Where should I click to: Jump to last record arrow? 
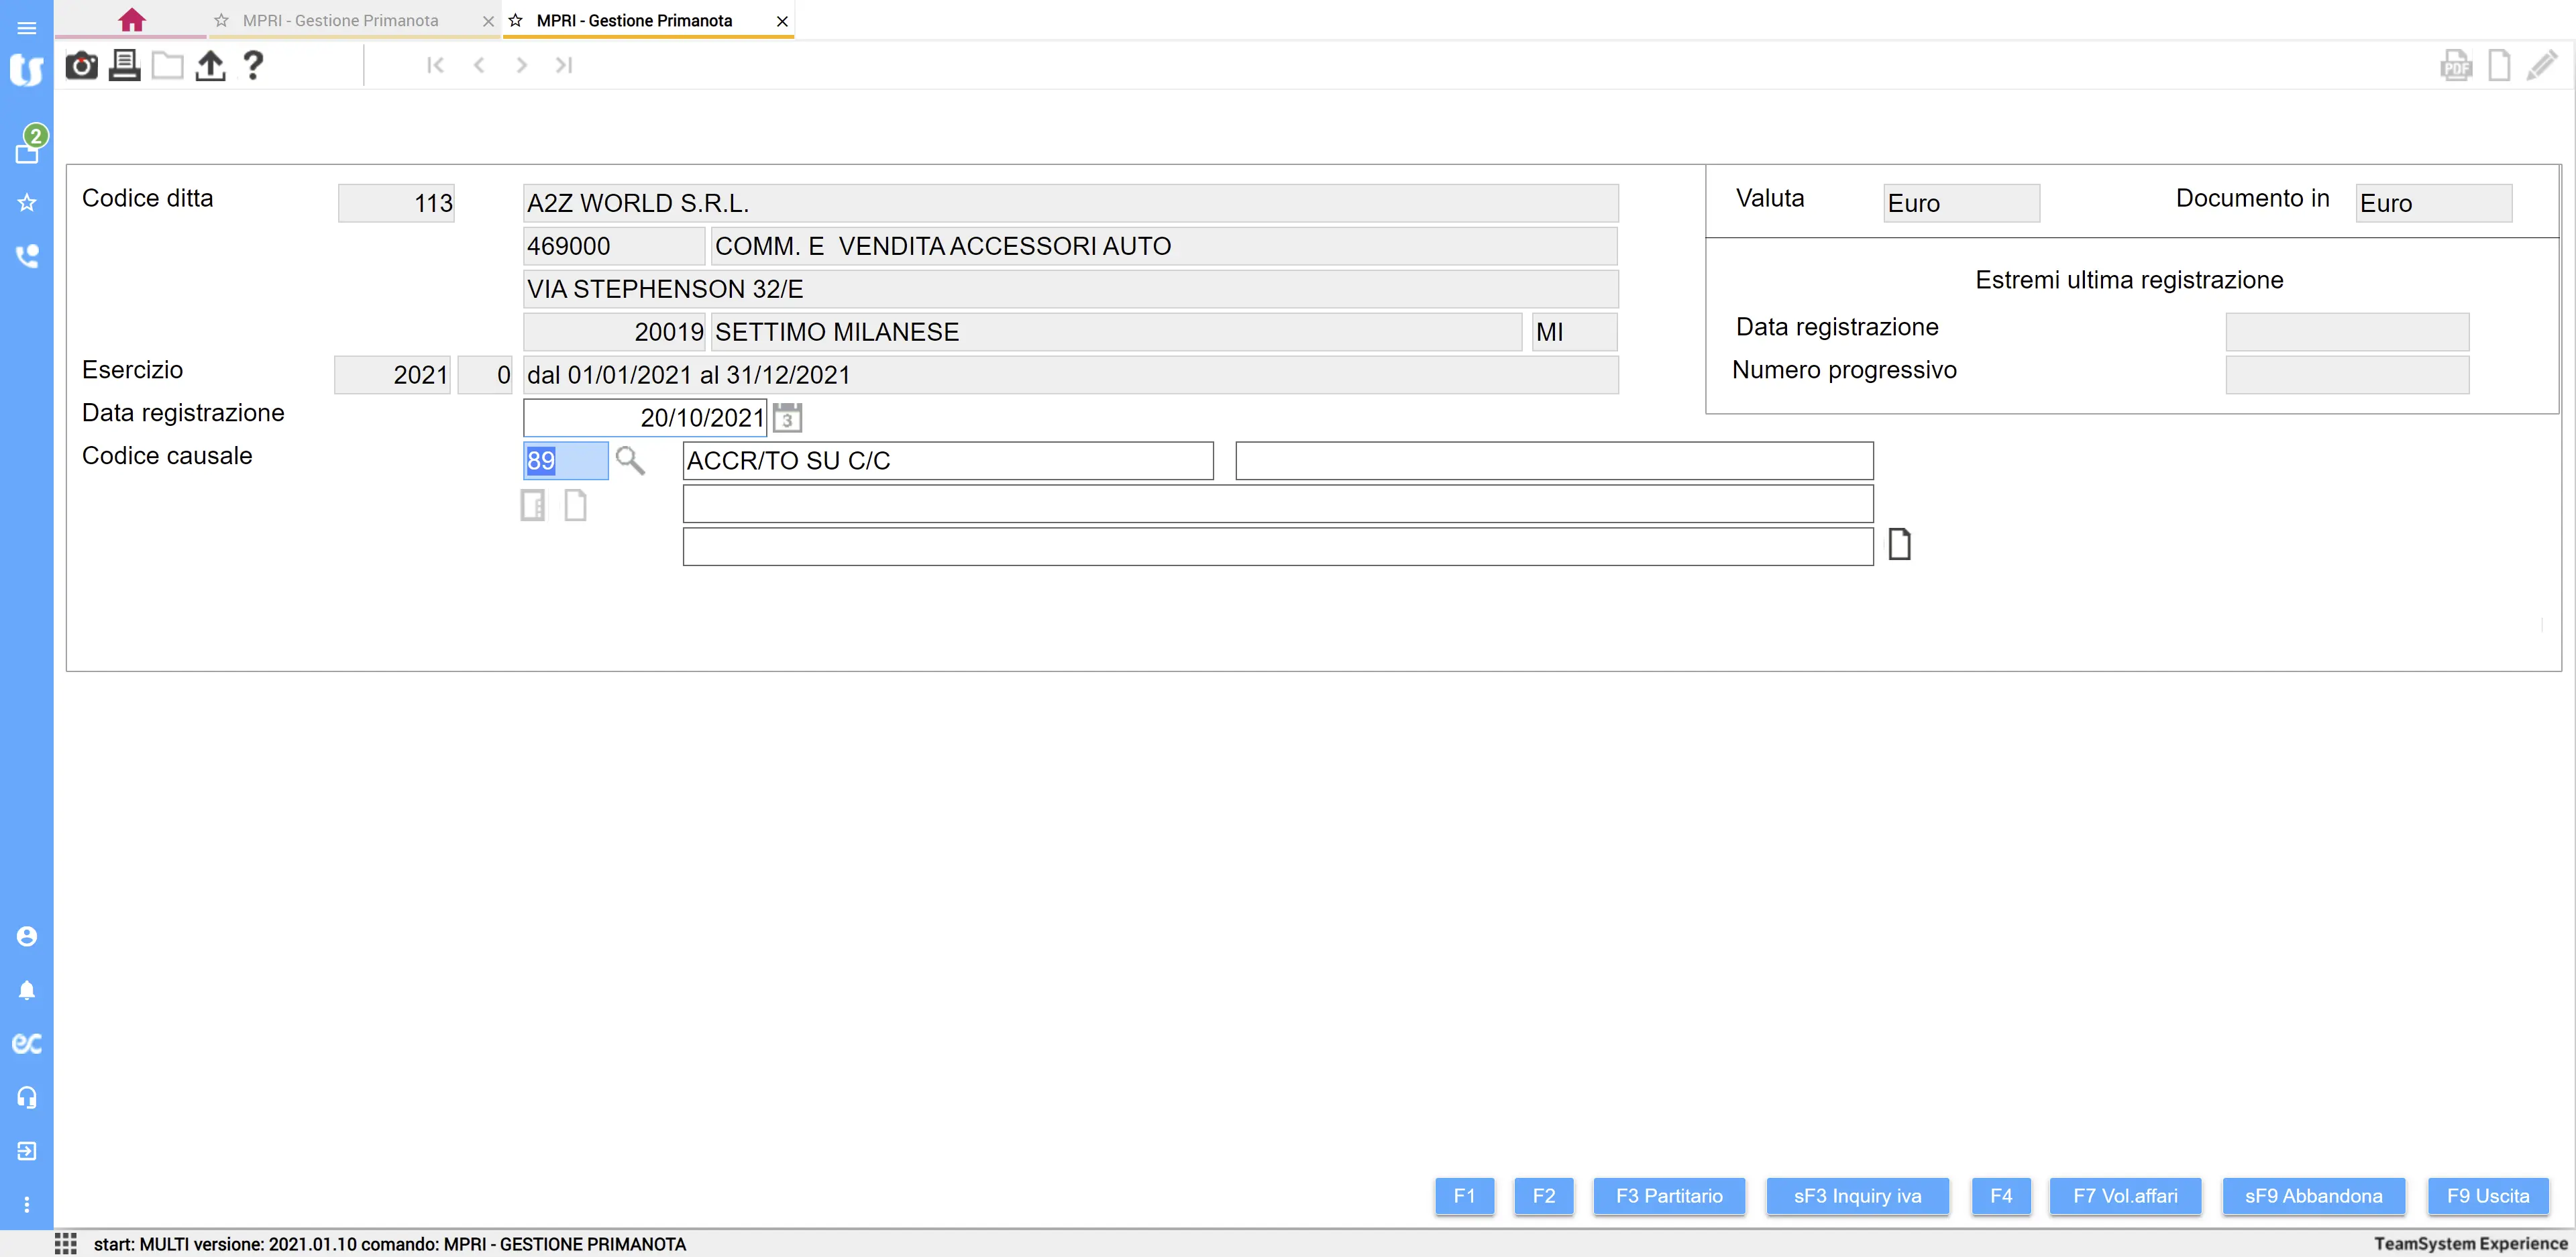pyautogui.click(x=564, y=65)
